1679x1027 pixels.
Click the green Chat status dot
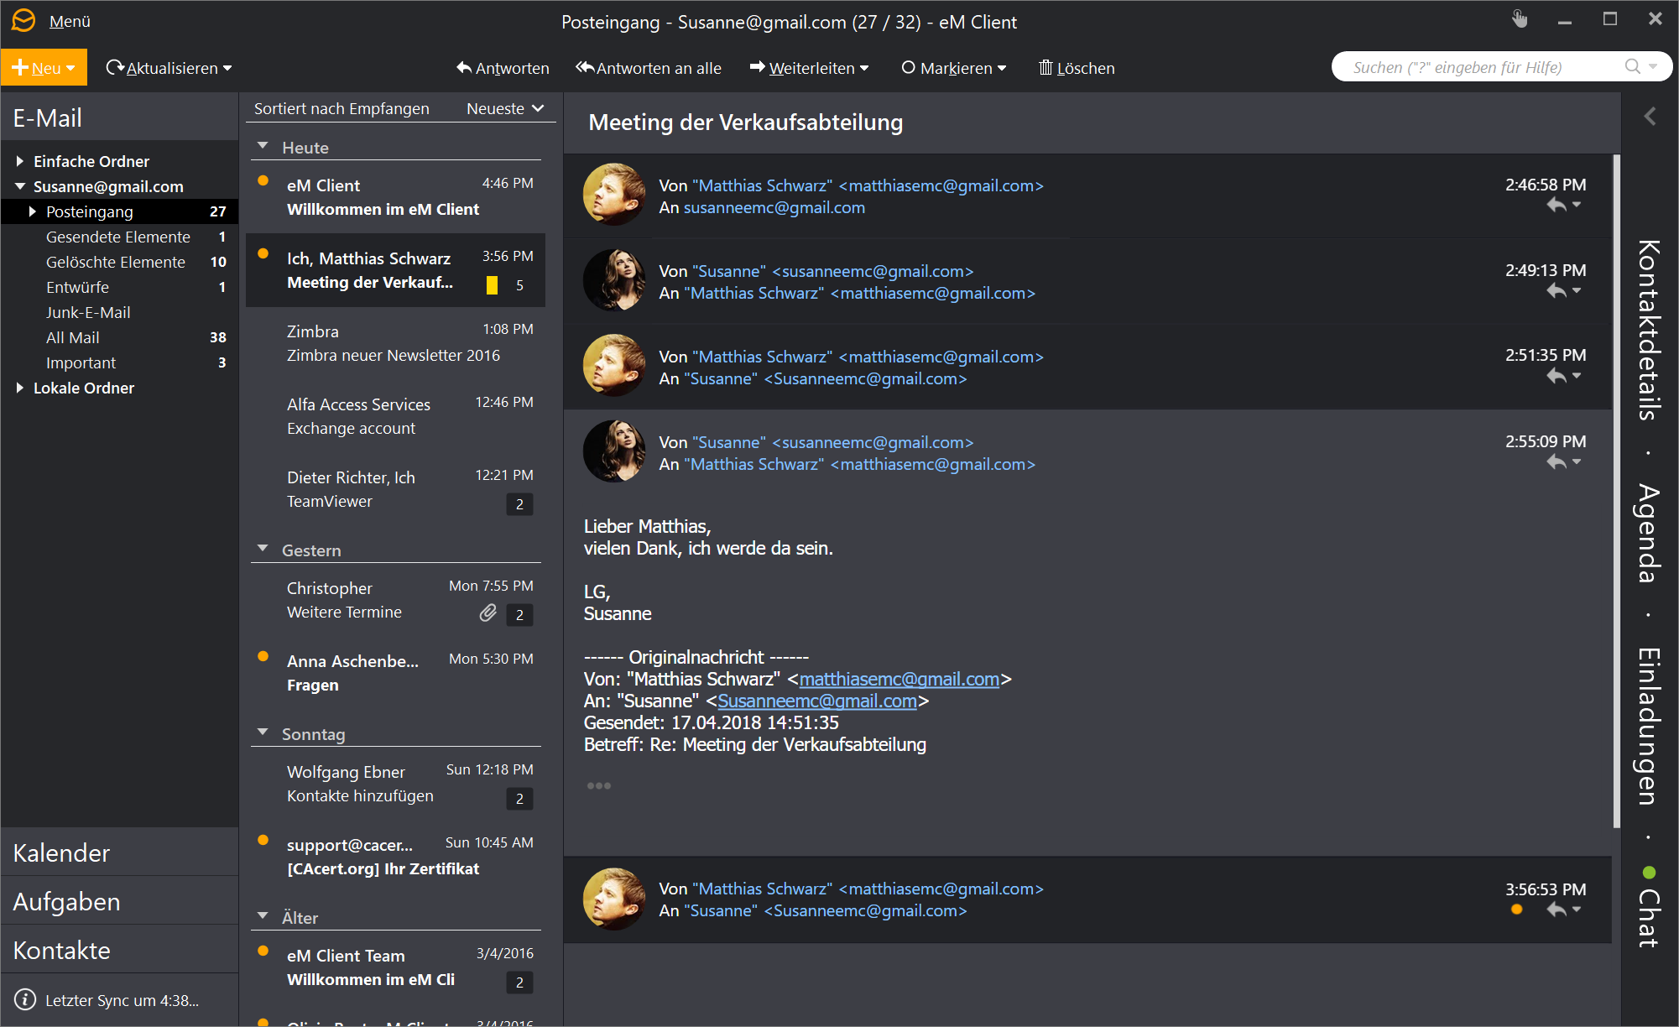click(x=1649, y=873)
